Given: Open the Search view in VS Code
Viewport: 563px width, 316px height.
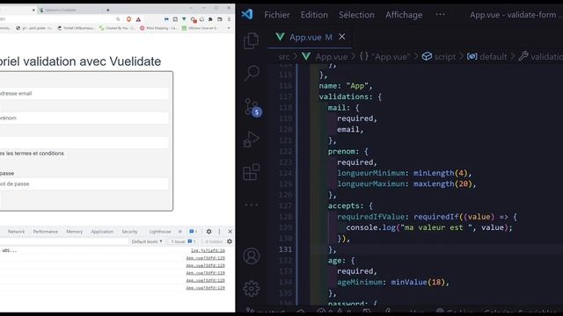Looking at the screenshot, I should pyautogui.click(x=252, y=73).
